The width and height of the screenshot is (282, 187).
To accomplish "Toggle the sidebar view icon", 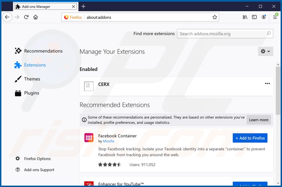I will pyautogui.click(x=254, y=17).
